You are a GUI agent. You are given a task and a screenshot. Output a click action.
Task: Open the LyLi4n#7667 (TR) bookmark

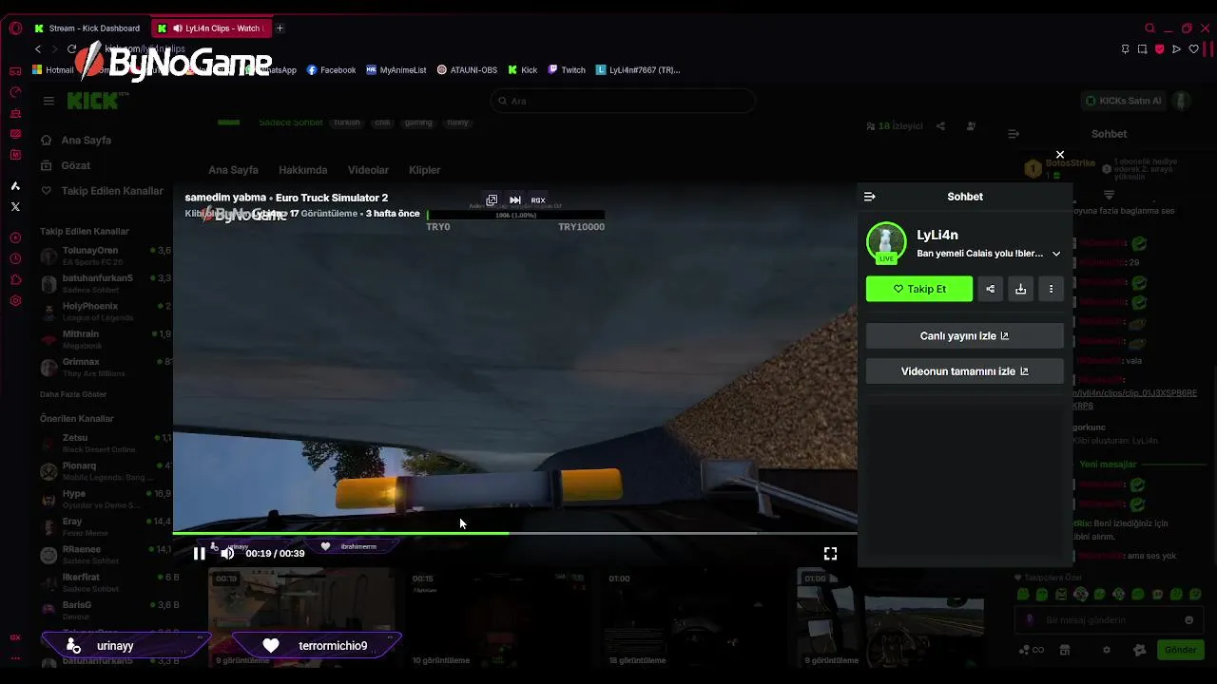(x=638, y=70)
